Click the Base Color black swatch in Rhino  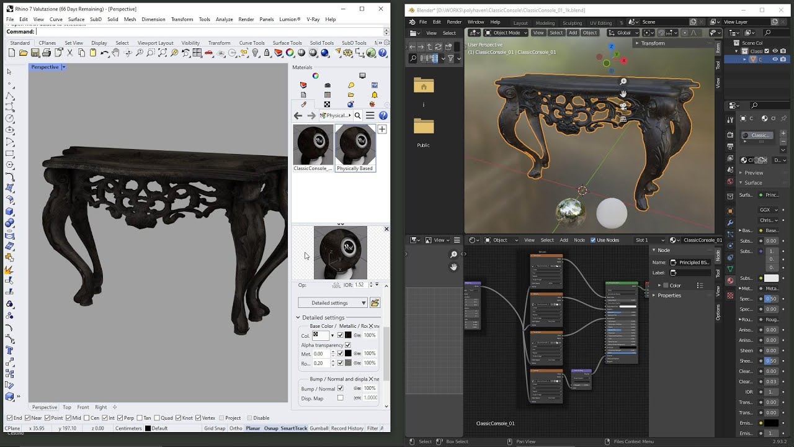[x=348, y=335]
